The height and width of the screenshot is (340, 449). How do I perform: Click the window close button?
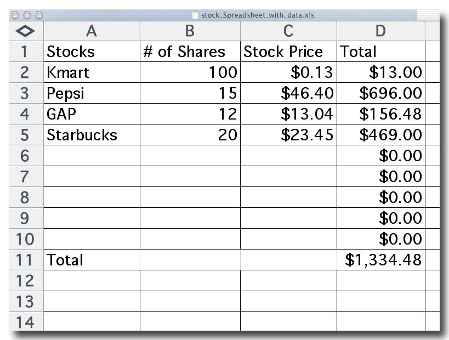[15, 15]
